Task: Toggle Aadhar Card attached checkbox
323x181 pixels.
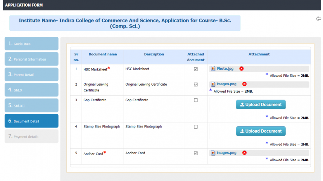Action: [x=196, y=153]
